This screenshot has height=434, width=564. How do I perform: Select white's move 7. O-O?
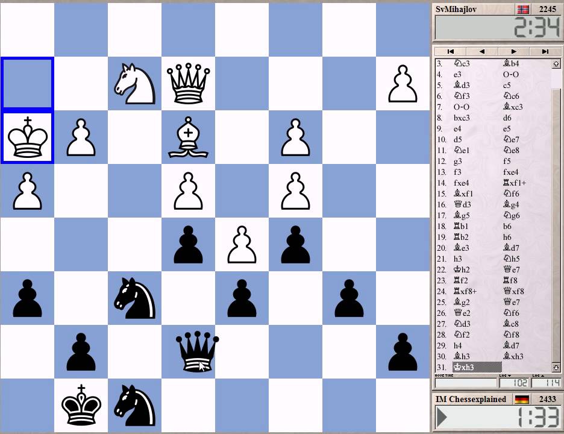point(461,107)
